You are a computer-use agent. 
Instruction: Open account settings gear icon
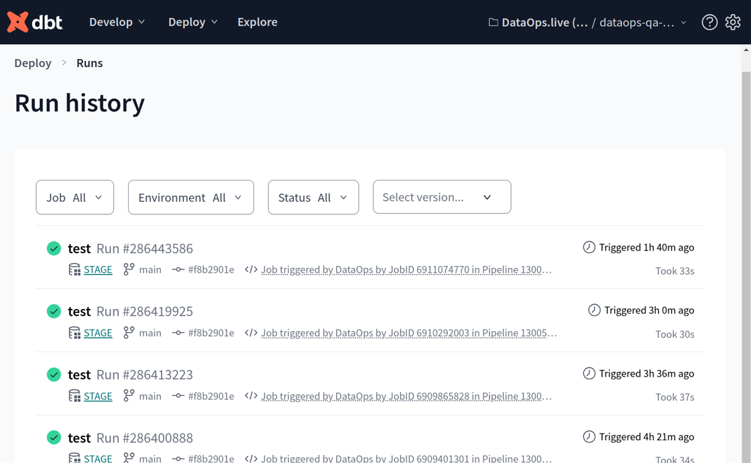coord(733,22)
